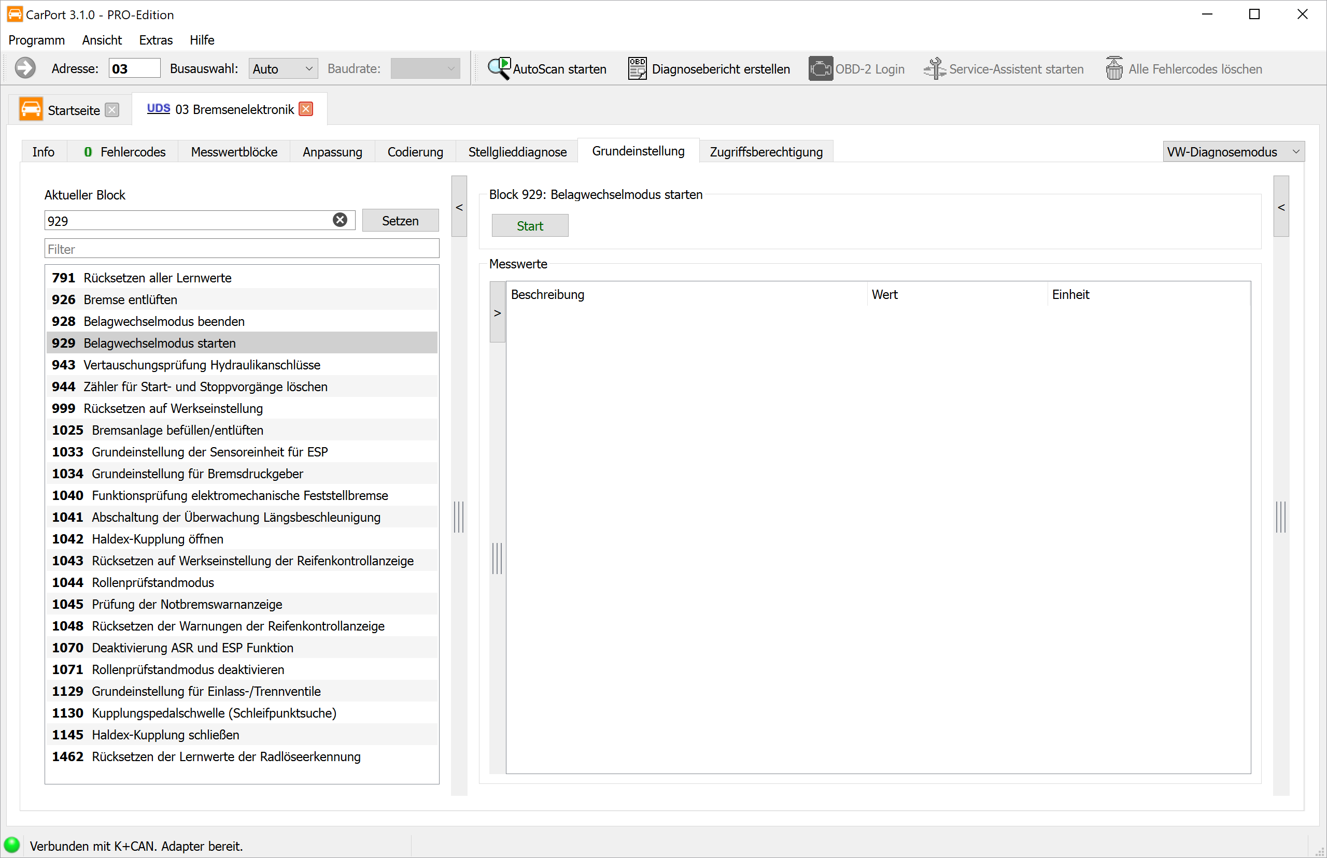This screenshot has width=1327, height=858.
Task: Open the Busauswahl Auto dropdown
Action: (283, 68)
